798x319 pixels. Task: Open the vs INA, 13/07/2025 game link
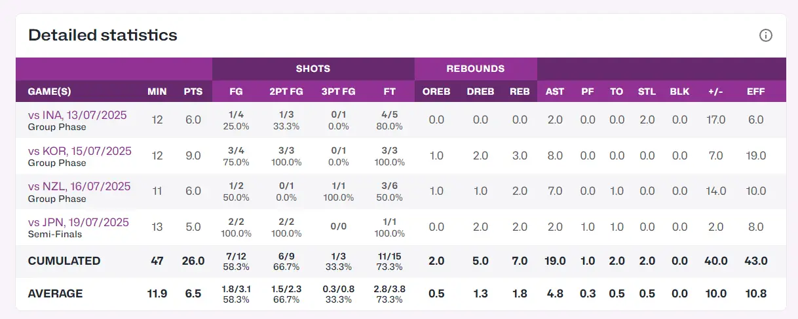tap(77, 115)
